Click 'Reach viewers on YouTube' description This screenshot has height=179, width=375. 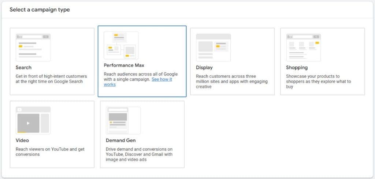point(50,152)
